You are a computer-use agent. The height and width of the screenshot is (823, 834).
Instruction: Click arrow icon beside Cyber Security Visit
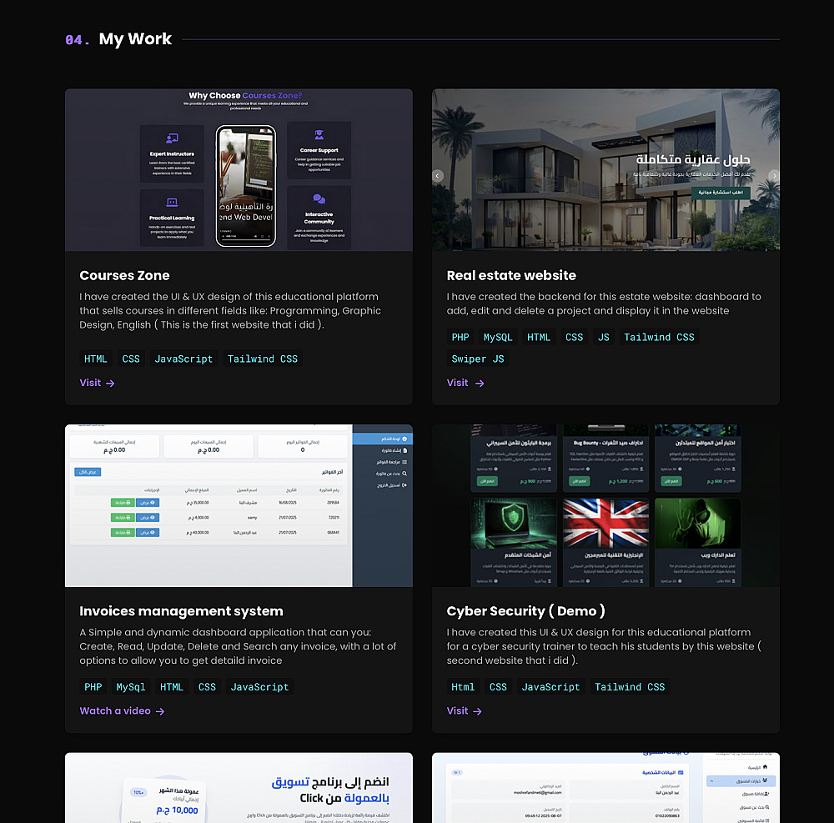[x=477, y=711]
